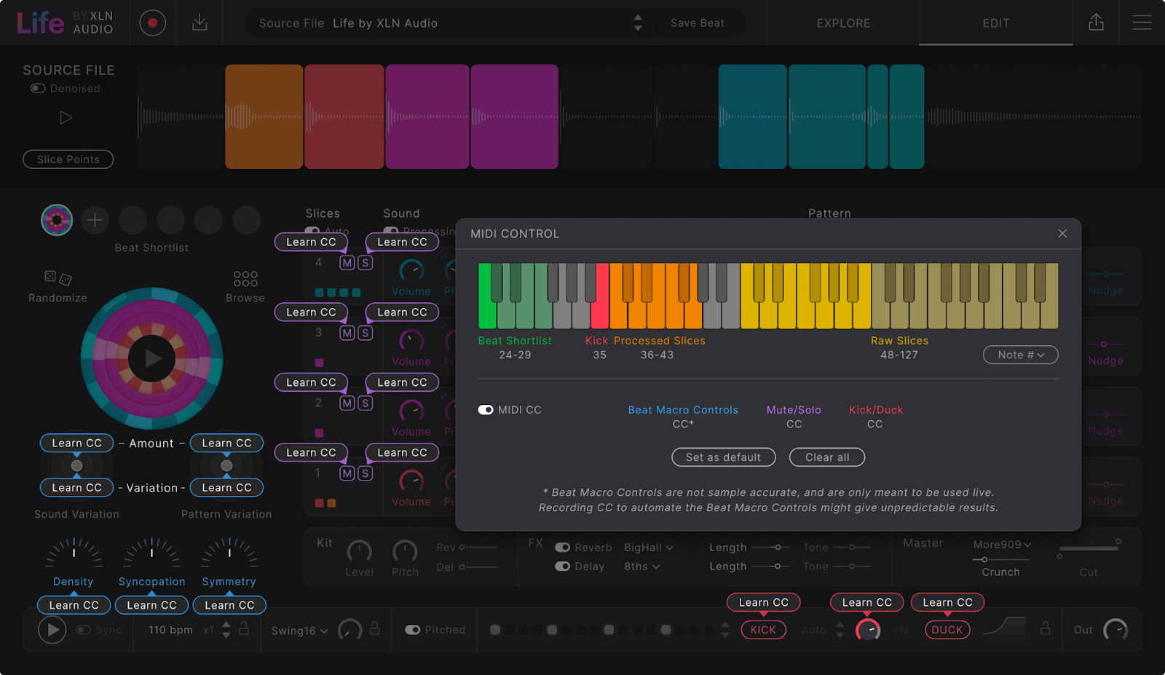Toggle the Sync switch
The height and width of the screenshot is (675, 1165).
point(83,630)
